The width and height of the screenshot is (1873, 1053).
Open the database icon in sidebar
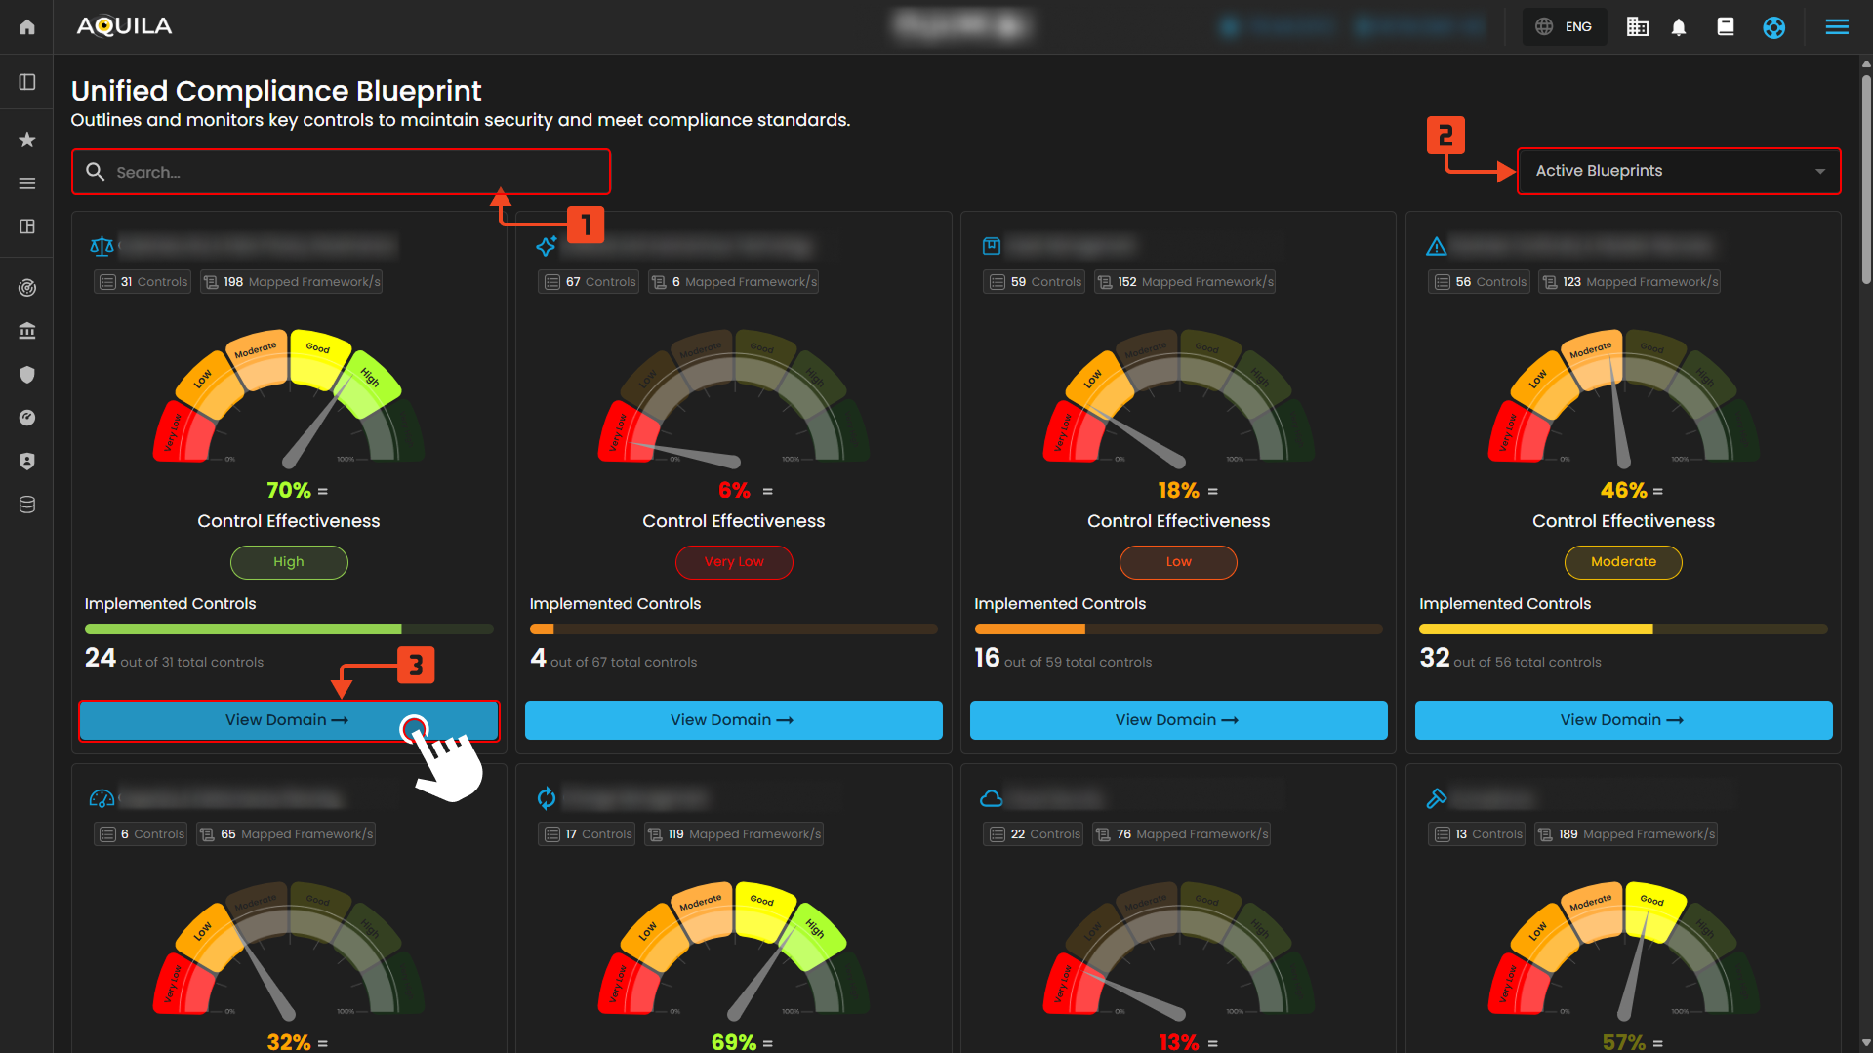tap(27, 505)
